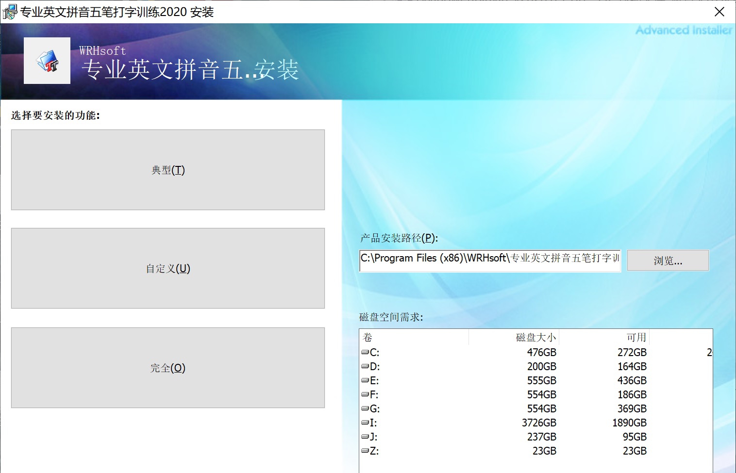Choose the 完全(O) installation option

(167, 368)
